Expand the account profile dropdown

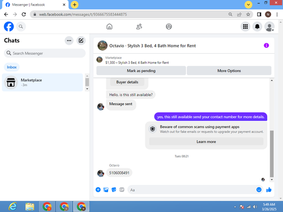click(x=269, y=27)
